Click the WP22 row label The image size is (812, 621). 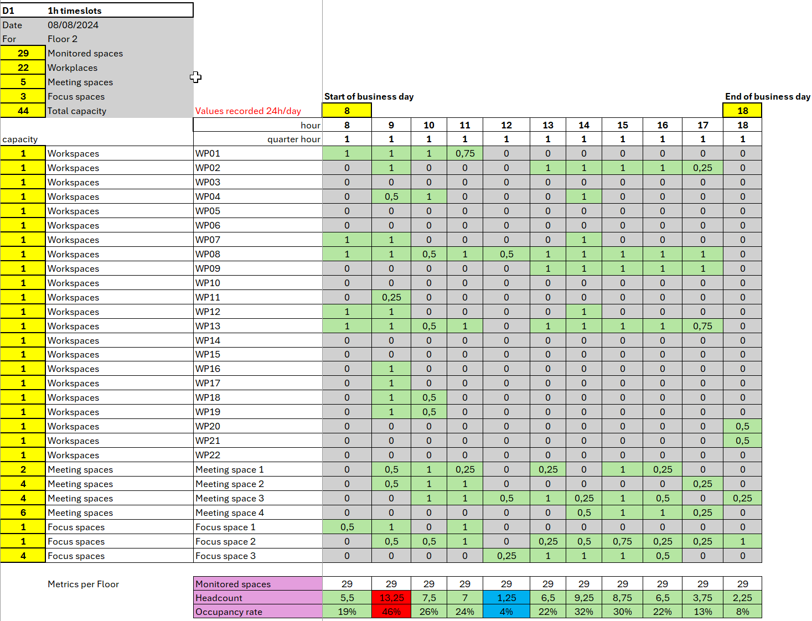[x=258, y=455]
